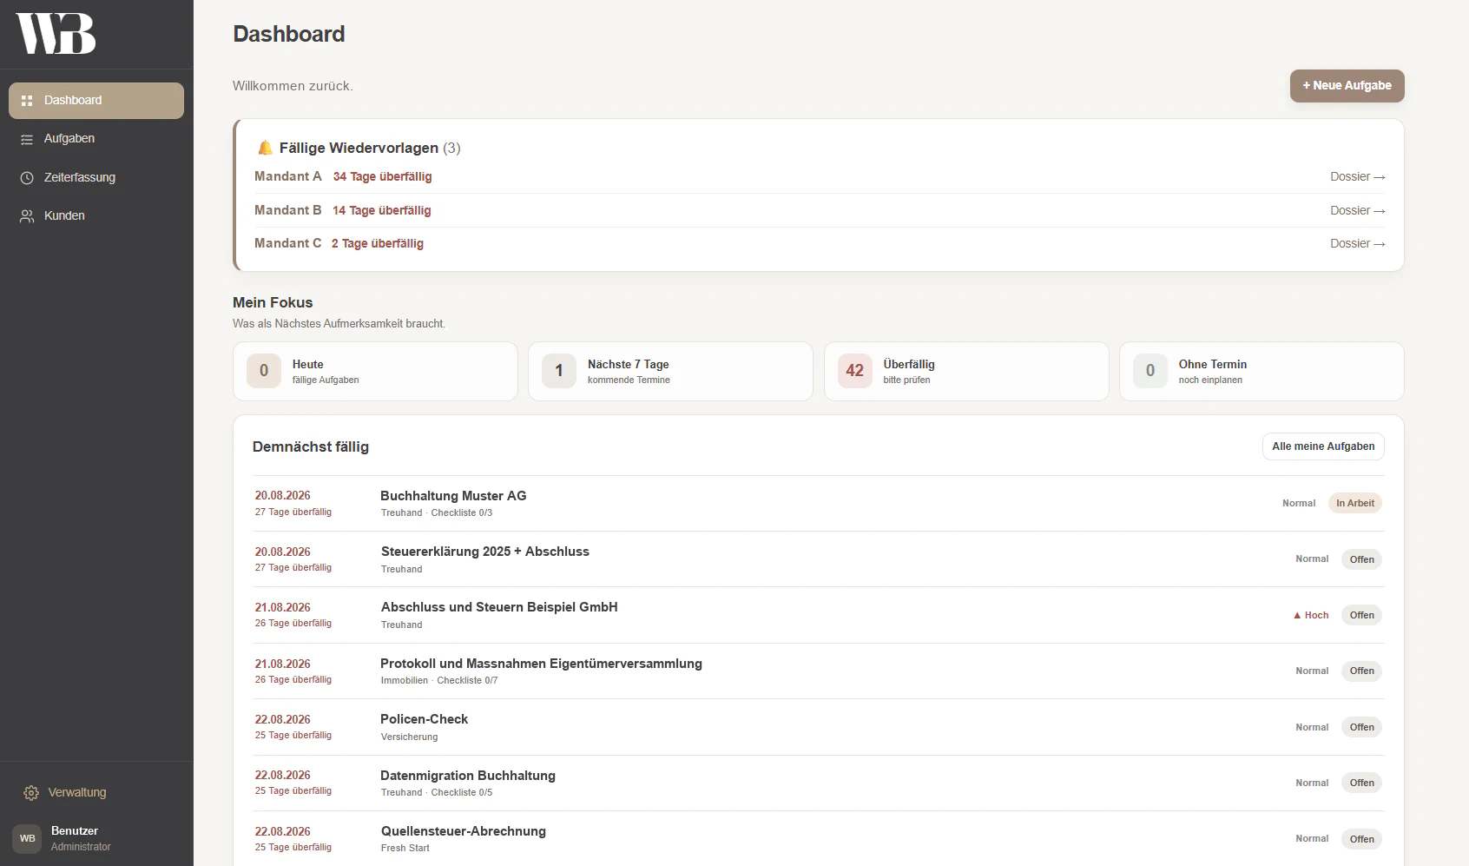
Task: Open task Abschluss und Steuern Beispiel GmbH
Action: [x=499, y=607]
